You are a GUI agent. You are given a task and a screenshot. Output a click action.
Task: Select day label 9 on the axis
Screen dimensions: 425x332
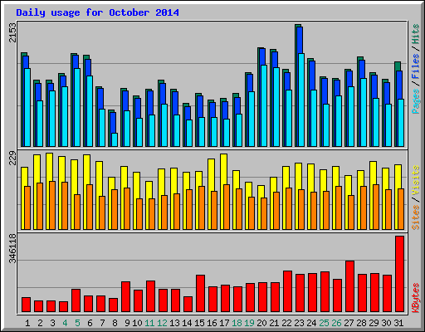click(x=127, y=323)
